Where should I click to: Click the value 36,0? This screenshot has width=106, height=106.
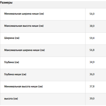92,74
